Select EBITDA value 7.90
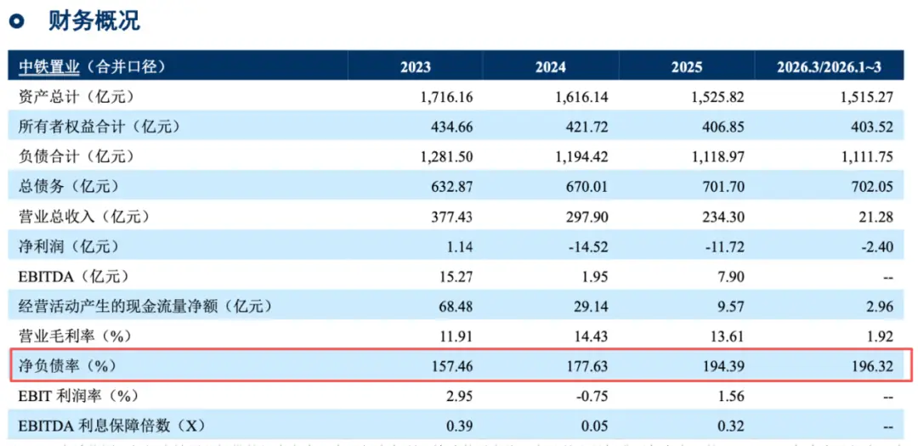The width and height of the screenshot is (918, 446). [732, 276]
